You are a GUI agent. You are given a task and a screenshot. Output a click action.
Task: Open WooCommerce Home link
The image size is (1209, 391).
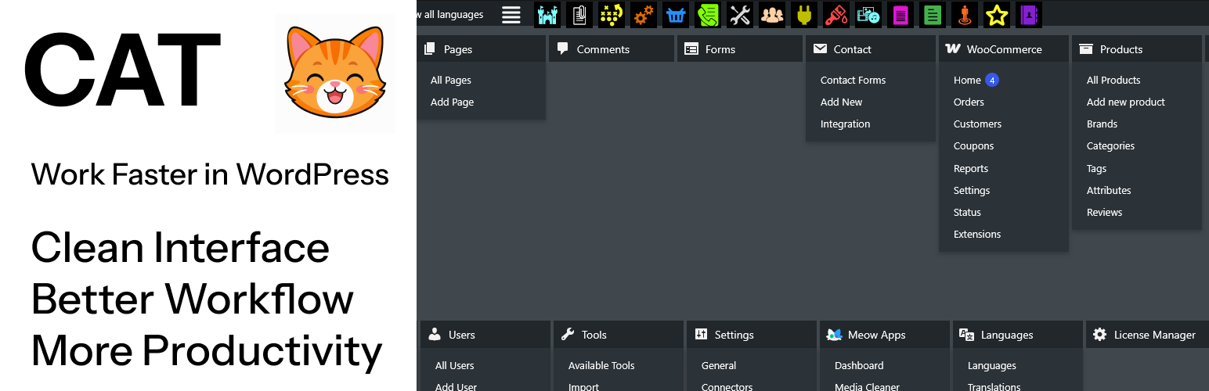coord(967,80)
